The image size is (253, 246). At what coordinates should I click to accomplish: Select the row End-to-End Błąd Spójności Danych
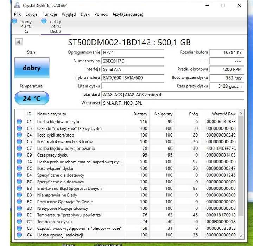click(x=126, y=188)
